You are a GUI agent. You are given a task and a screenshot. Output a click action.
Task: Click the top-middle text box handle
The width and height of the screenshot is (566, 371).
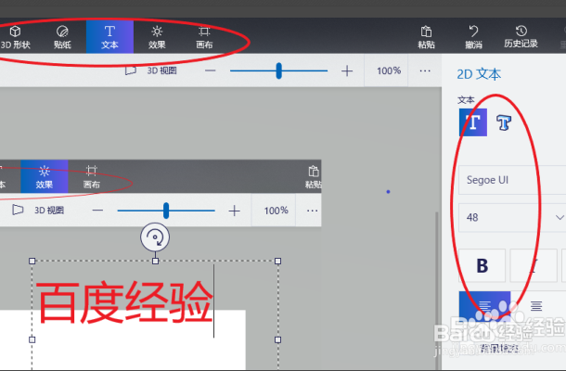click(x=155, y=261)
